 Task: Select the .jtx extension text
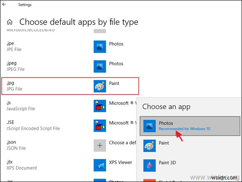(x=9, y=162)
